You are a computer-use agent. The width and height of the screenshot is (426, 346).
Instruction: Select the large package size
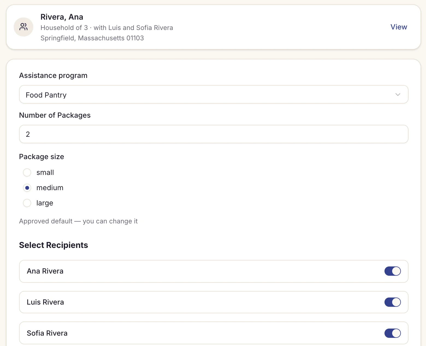coord(27,203)
